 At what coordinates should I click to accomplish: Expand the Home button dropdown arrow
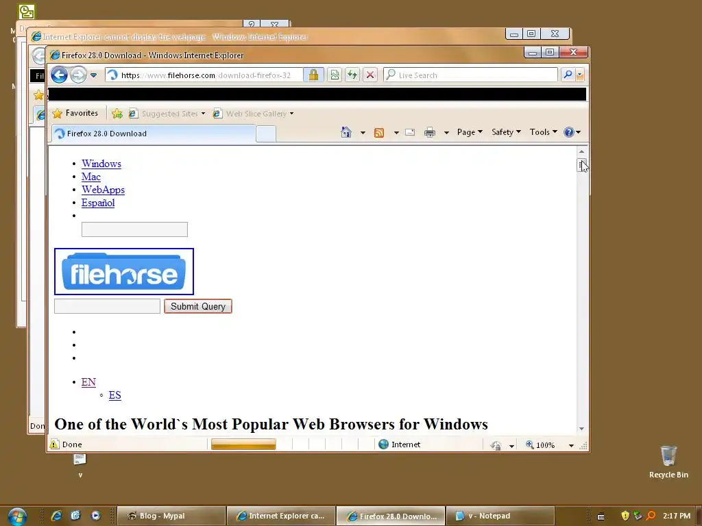coord(363,132)
